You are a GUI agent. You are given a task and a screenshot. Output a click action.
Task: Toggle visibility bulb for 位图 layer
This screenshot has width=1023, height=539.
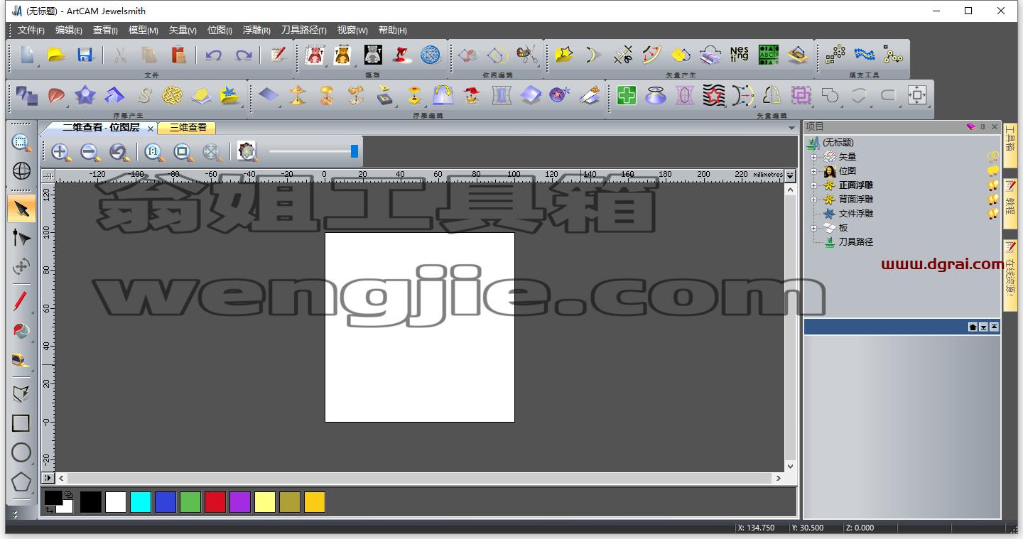click(993, 171)
